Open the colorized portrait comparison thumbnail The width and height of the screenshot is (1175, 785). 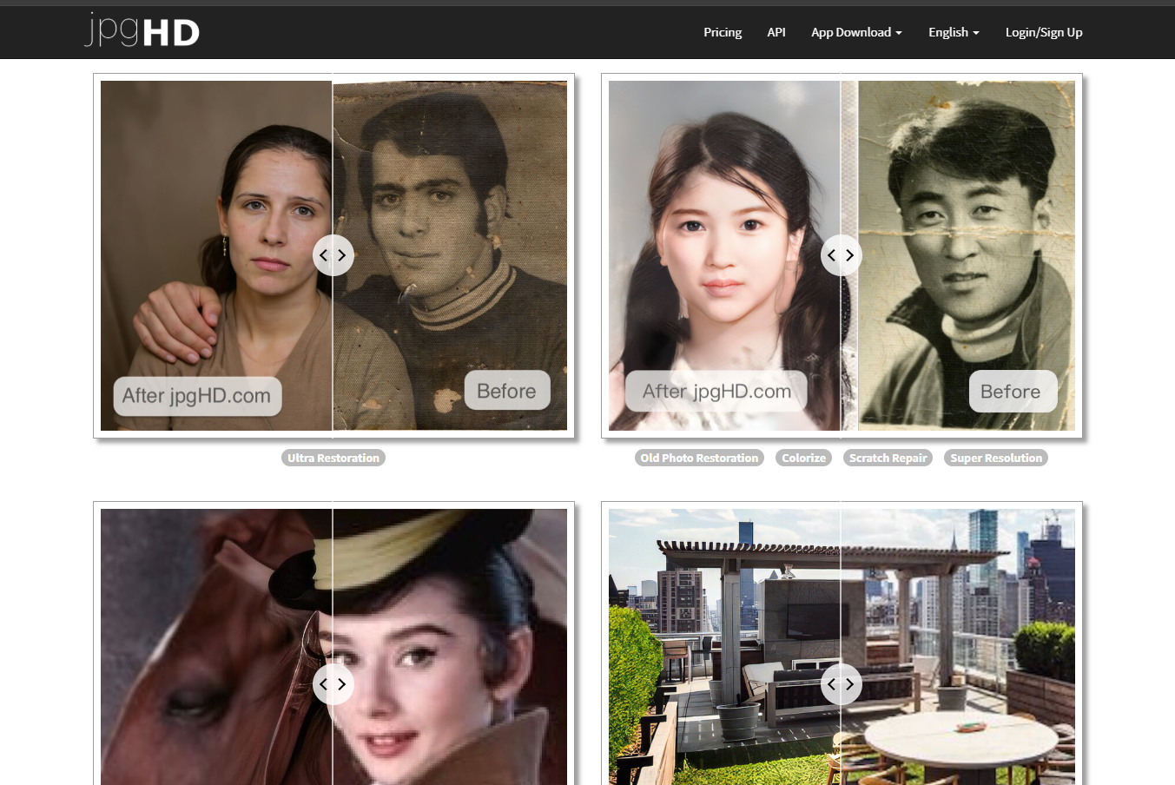(x=842, y=255)
